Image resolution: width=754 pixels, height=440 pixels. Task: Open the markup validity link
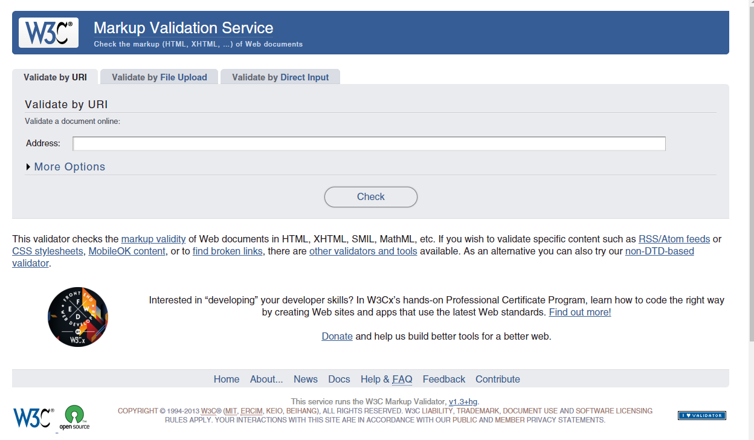coord(153,239)
